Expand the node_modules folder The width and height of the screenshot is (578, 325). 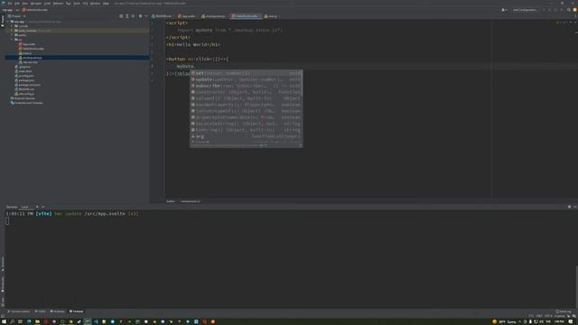pos(12,31)
